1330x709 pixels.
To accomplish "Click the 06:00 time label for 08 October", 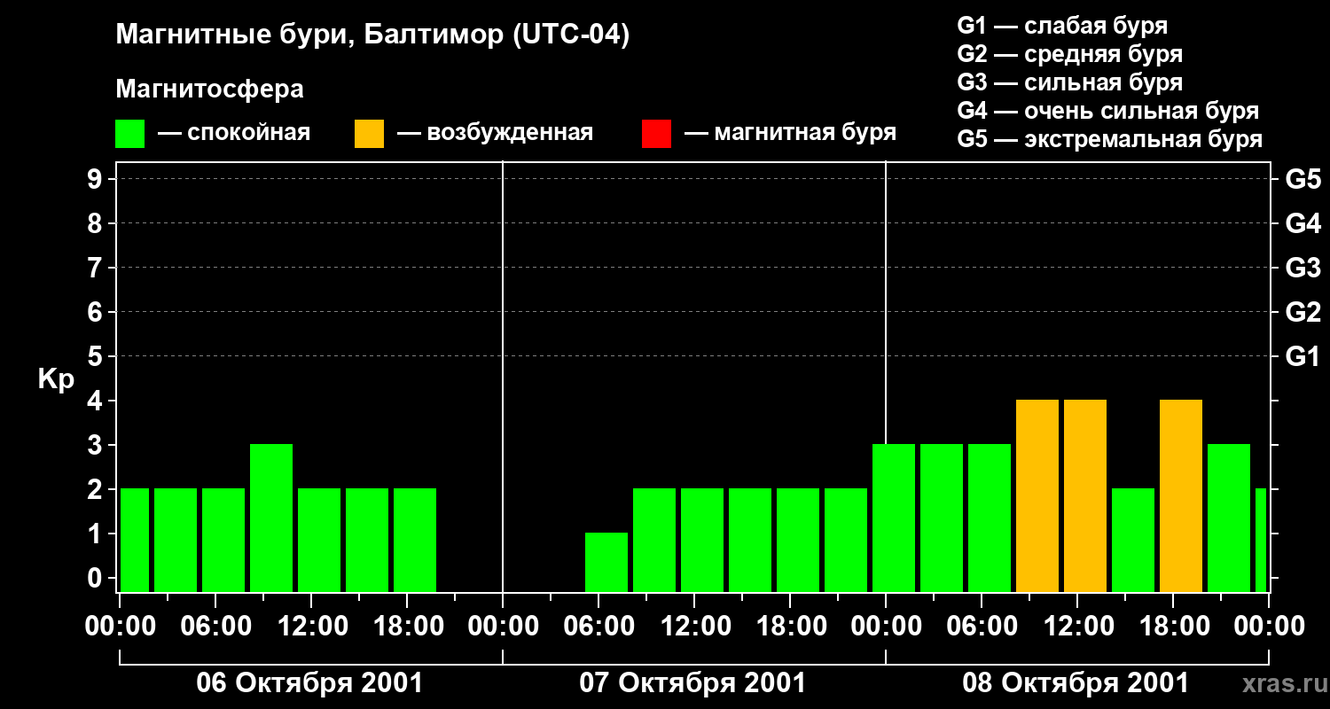I will pyautogui.click(x=982, y=627).
